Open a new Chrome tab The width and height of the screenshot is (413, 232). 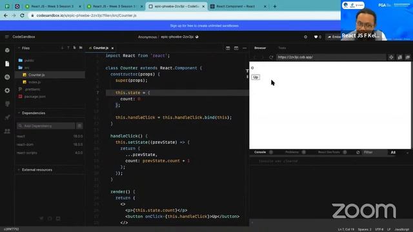point(275,6)
